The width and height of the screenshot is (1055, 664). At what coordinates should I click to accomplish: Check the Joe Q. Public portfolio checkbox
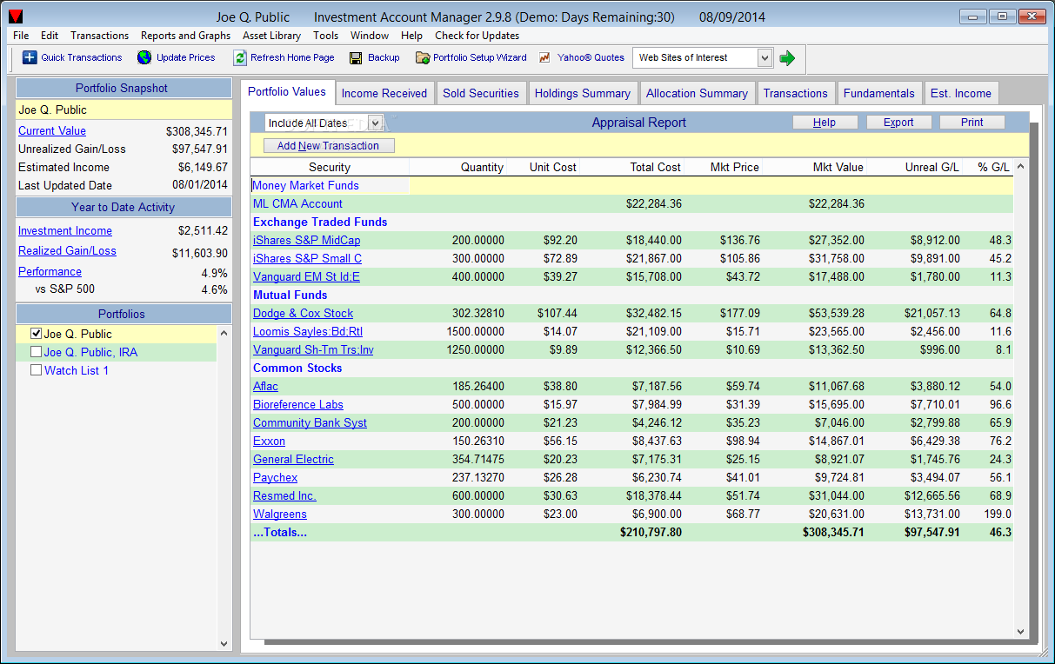(36, 334)
